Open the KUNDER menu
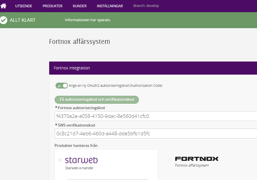This screenshot has height=180, width=257. [x=80, y=6]
